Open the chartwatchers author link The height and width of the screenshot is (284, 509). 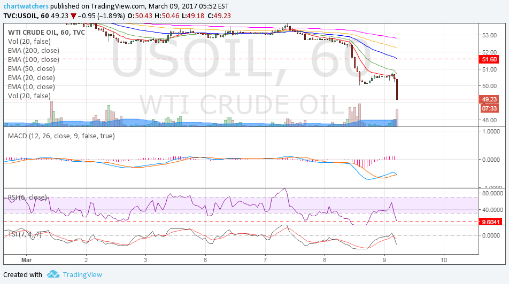(x=26, y=6)
